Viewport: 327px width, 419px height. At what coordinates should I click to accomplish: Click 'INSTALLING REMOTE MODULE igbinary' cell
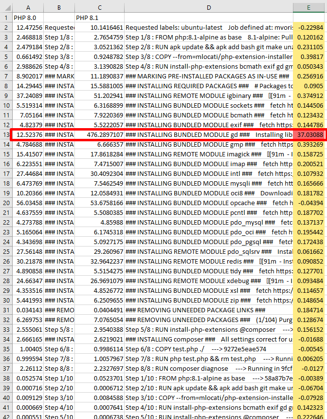(209, 95)
